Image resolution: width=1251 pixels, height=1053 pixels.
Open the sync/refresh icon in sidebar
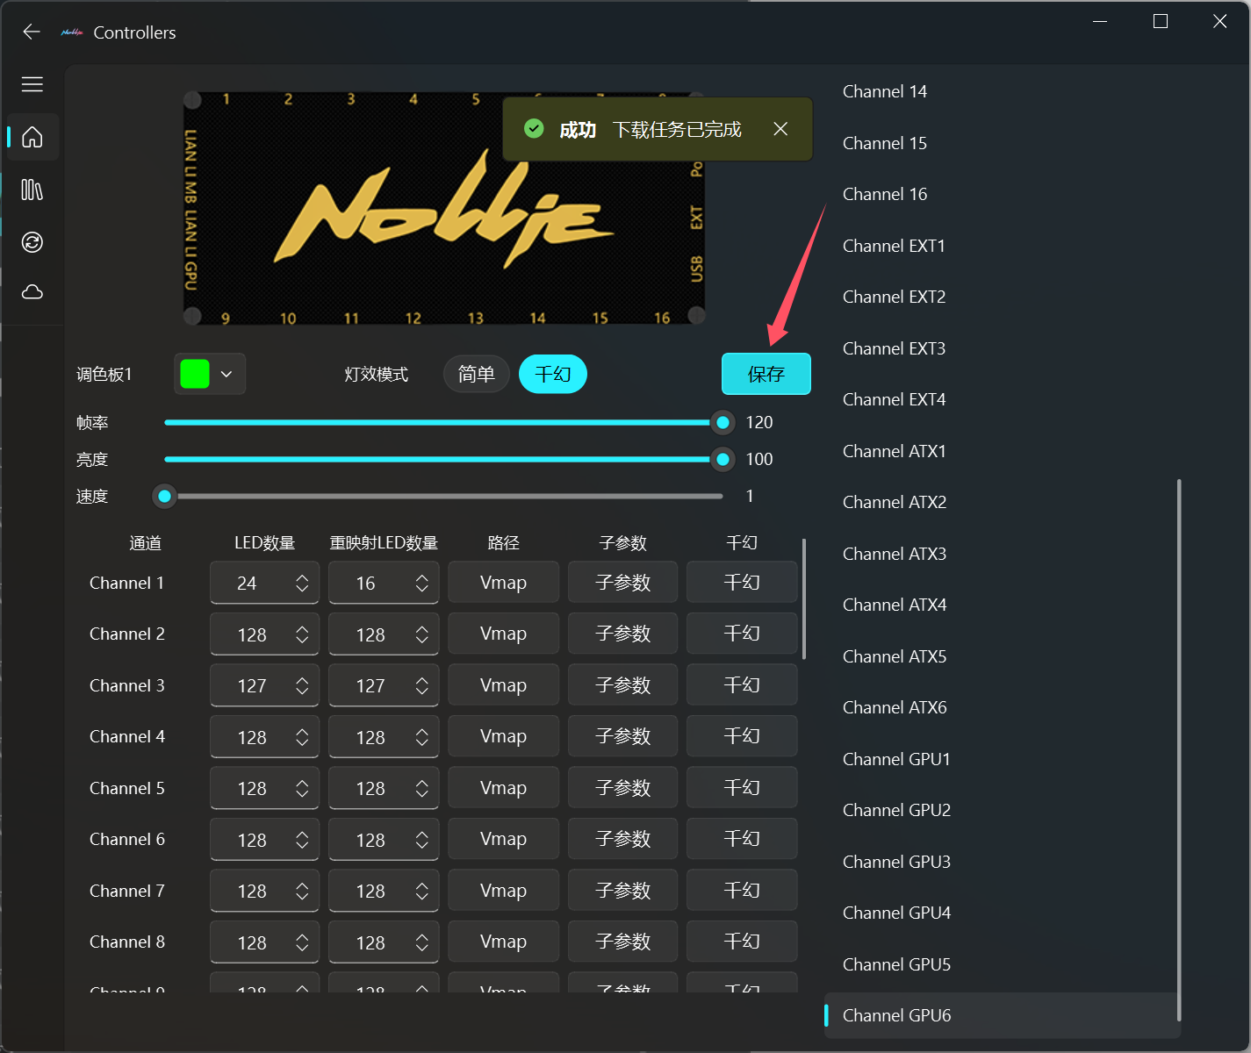[32, 242]
